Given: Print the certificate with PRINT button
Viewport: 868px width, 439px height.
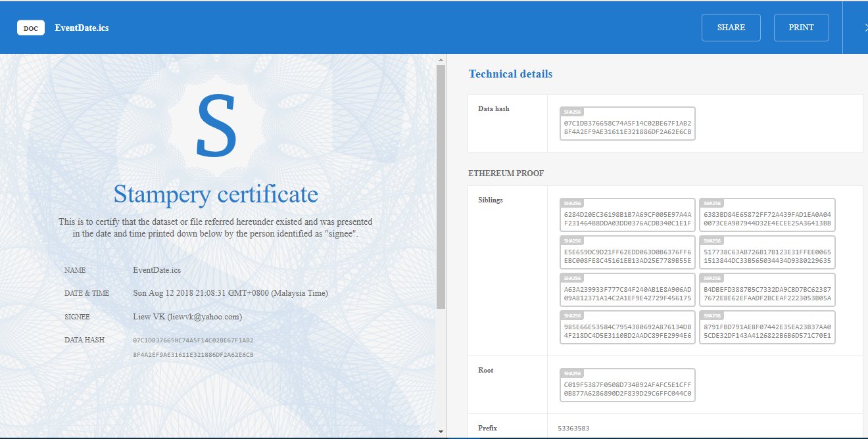Looking at the screenshot, I should coord(802,28).
